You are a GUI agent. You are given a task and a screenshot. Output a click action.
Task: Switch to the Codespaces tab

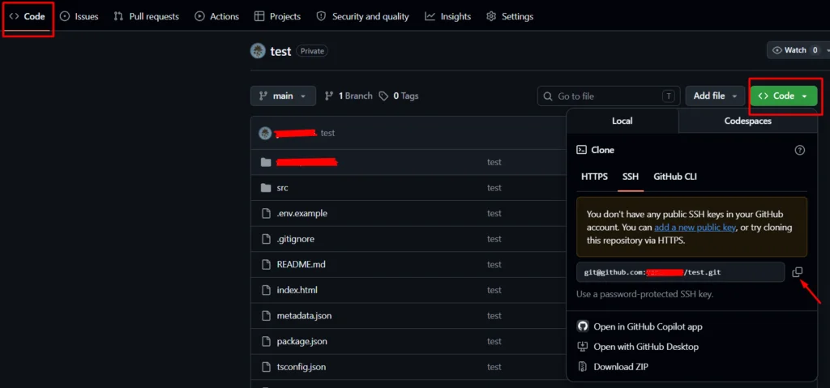coord(748,121)
